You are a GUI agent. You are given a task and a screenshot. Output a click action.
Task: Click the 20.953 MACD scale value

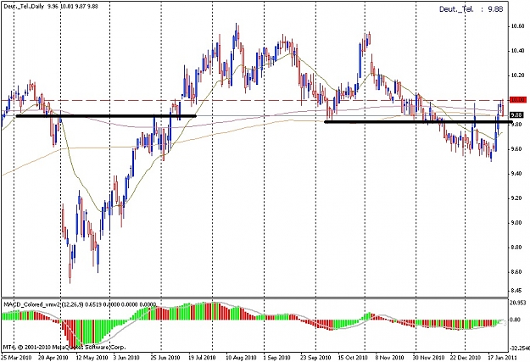[518, 303]
